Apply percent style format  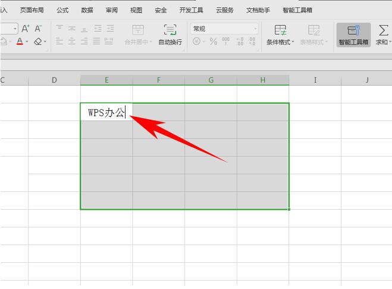[x=213, y=41]
